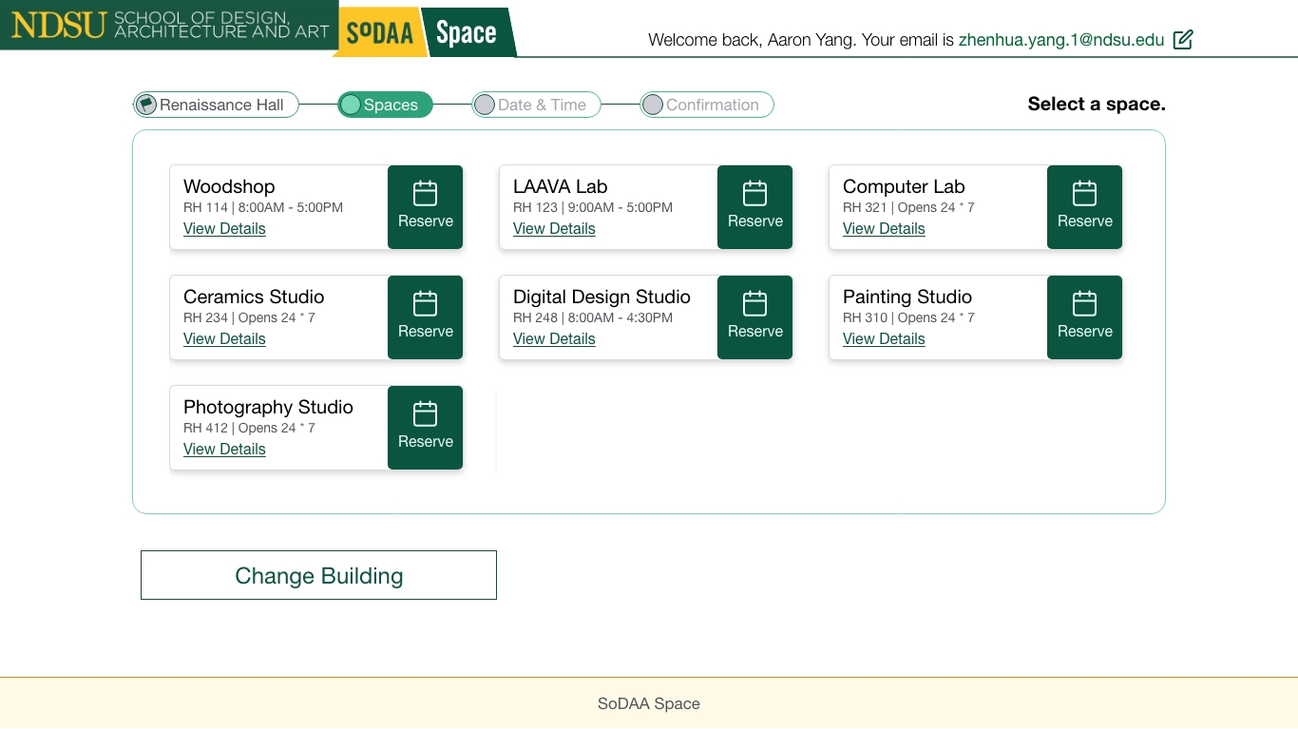Click the NDSU School of Design logo
This screenshot has width=1298, height=729.
(169, 25)
